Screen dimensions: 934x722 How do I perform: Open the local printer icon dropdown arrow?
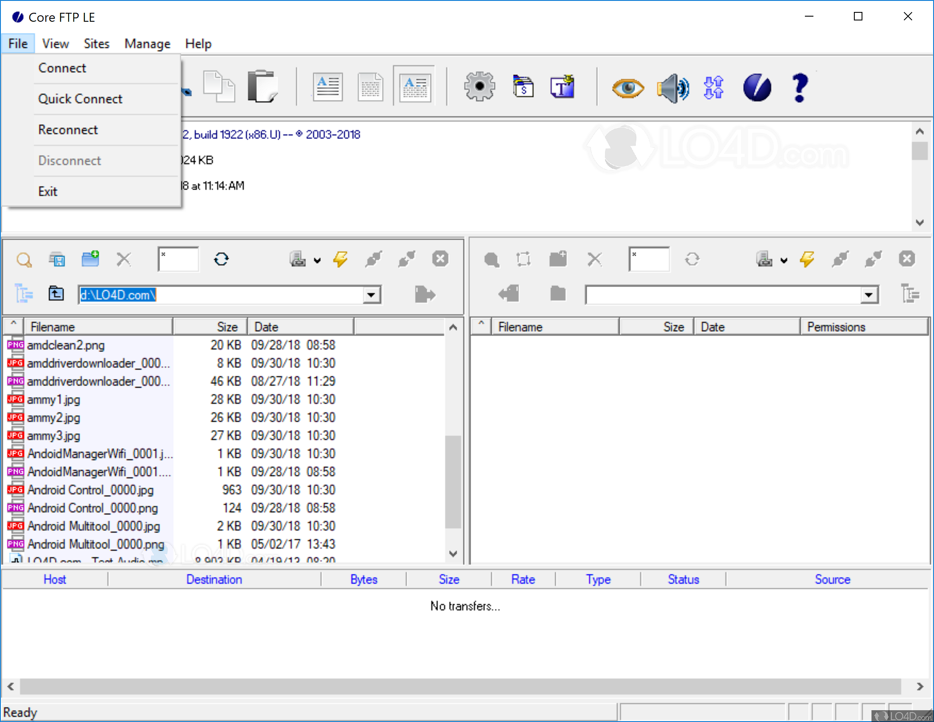317,260
